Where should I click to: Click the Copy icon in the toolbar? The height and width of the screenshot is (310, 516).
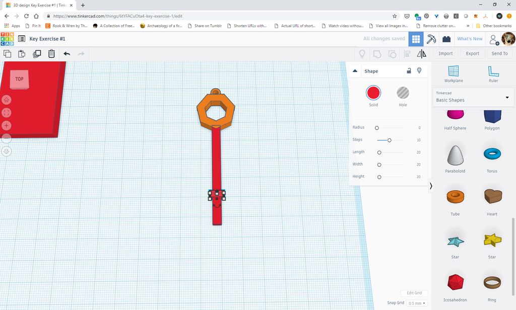pyautogui.click(x=7, y=53)
